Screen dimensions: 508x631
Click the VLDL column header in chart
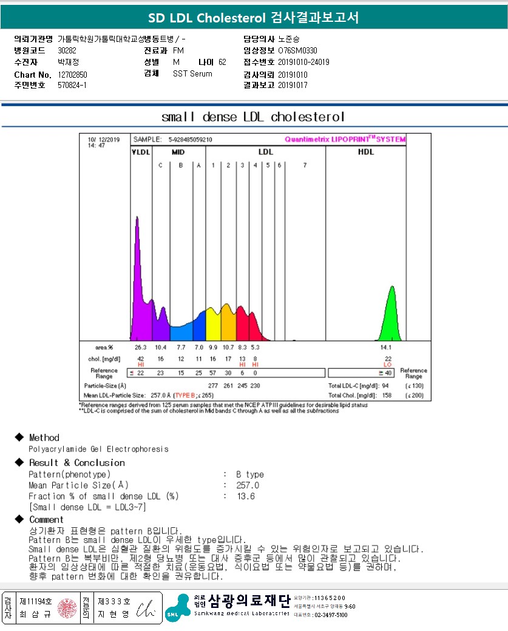coord(140,152)
